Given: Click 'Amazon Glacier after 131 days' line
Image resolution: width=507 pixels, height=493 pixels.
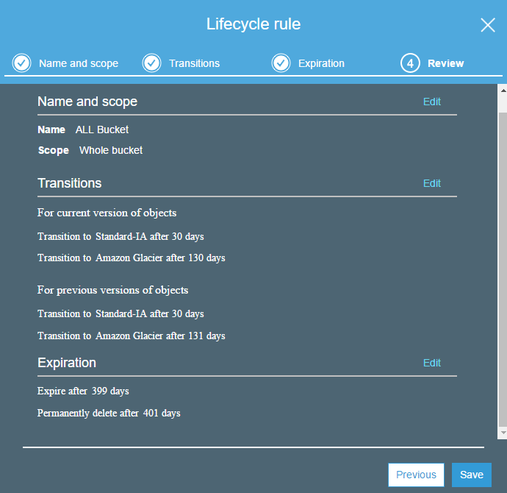Looking at the screenshot, I should (x=132, y=336).
